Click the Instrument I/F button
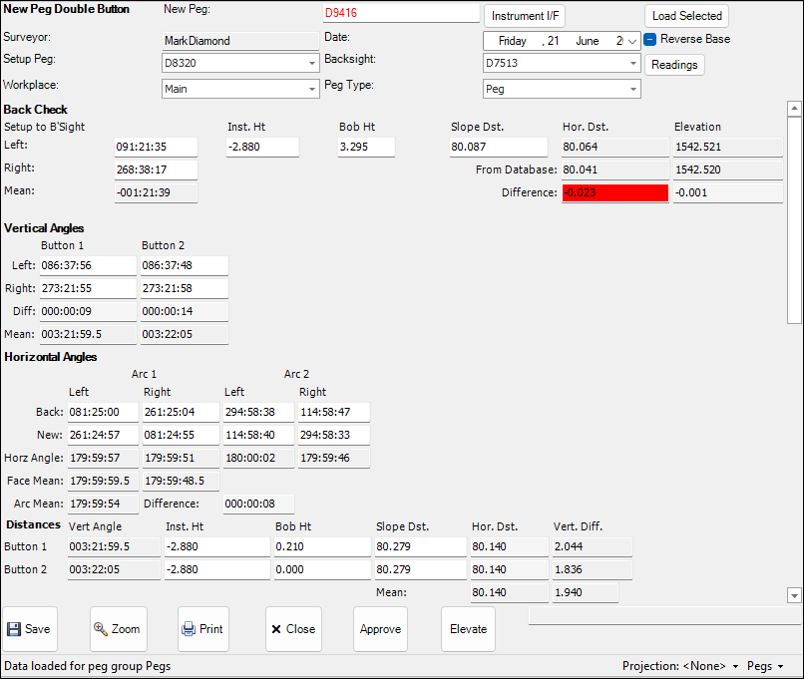Screen dimensions: 804x679 pos(524,16)
